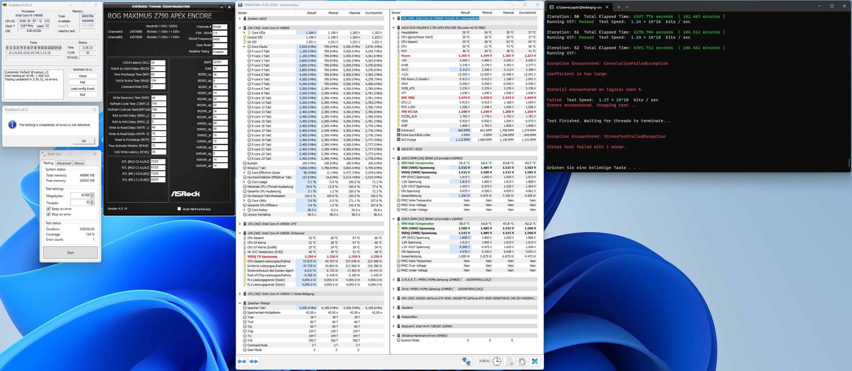Collapse Speicher-Timings group
This screenshot has width=852, height=371.
(x=240, y=303)
